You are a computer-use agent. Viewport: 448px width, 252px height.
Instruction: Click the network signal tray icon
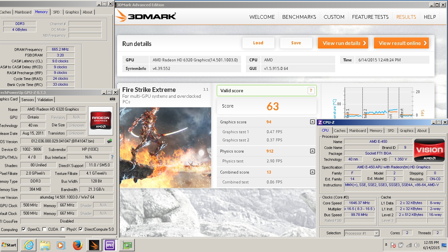click(409, 245)
